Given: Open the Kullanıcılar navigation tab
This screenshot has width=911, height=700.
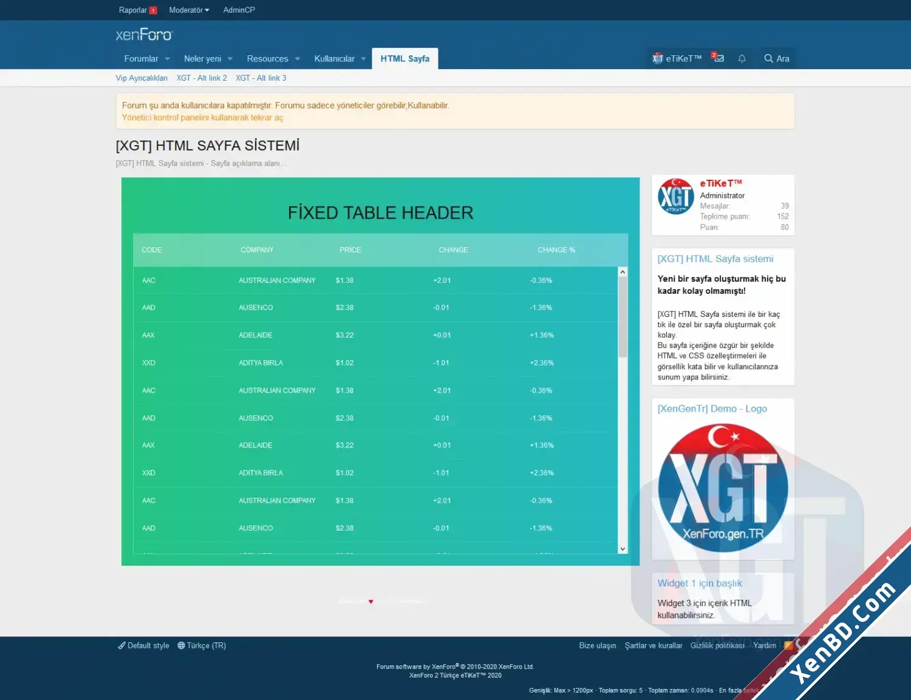Looking at the screenshot, I should tap(334, 59).
